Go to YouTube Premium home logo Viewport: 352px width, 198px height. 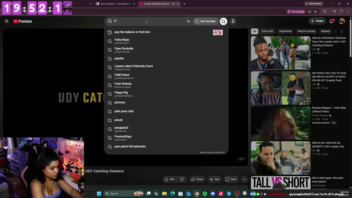click(x=23, y=21)
